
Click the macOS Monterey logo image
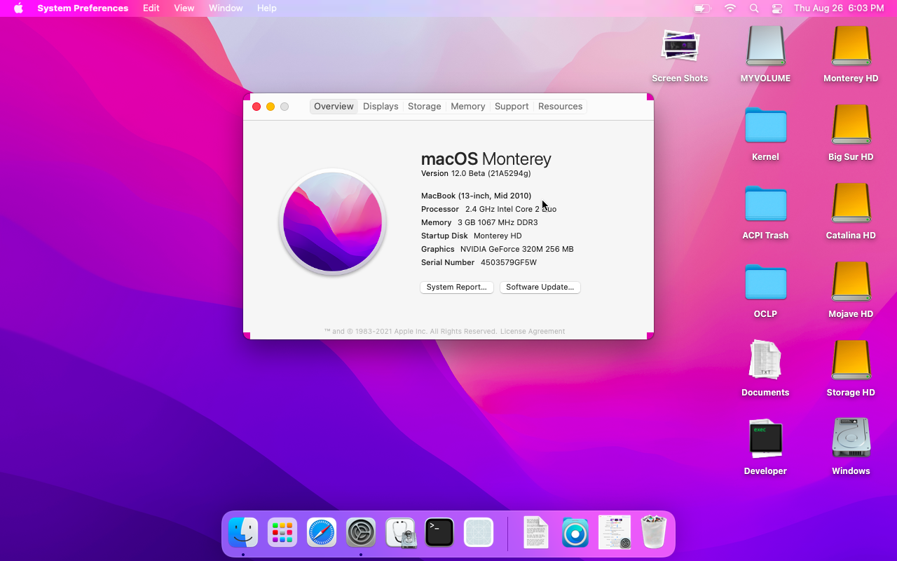[x=333, y=222]
